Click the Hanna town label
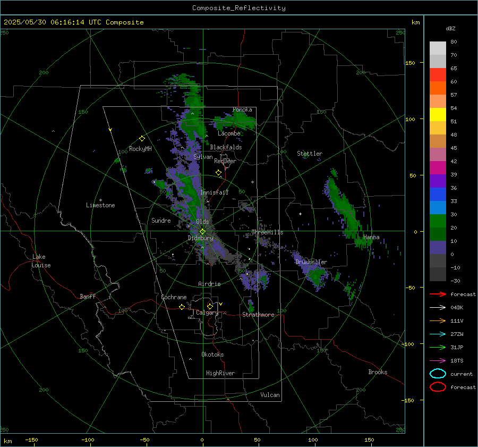The width and height of the screenshot is (478, 447). tap(371, 237)
